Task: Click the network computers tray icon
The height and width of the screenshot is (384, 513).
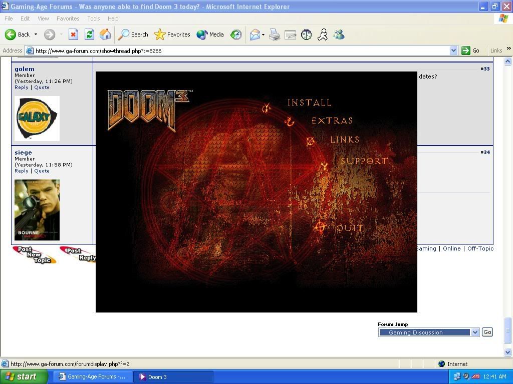Action: 457,376
